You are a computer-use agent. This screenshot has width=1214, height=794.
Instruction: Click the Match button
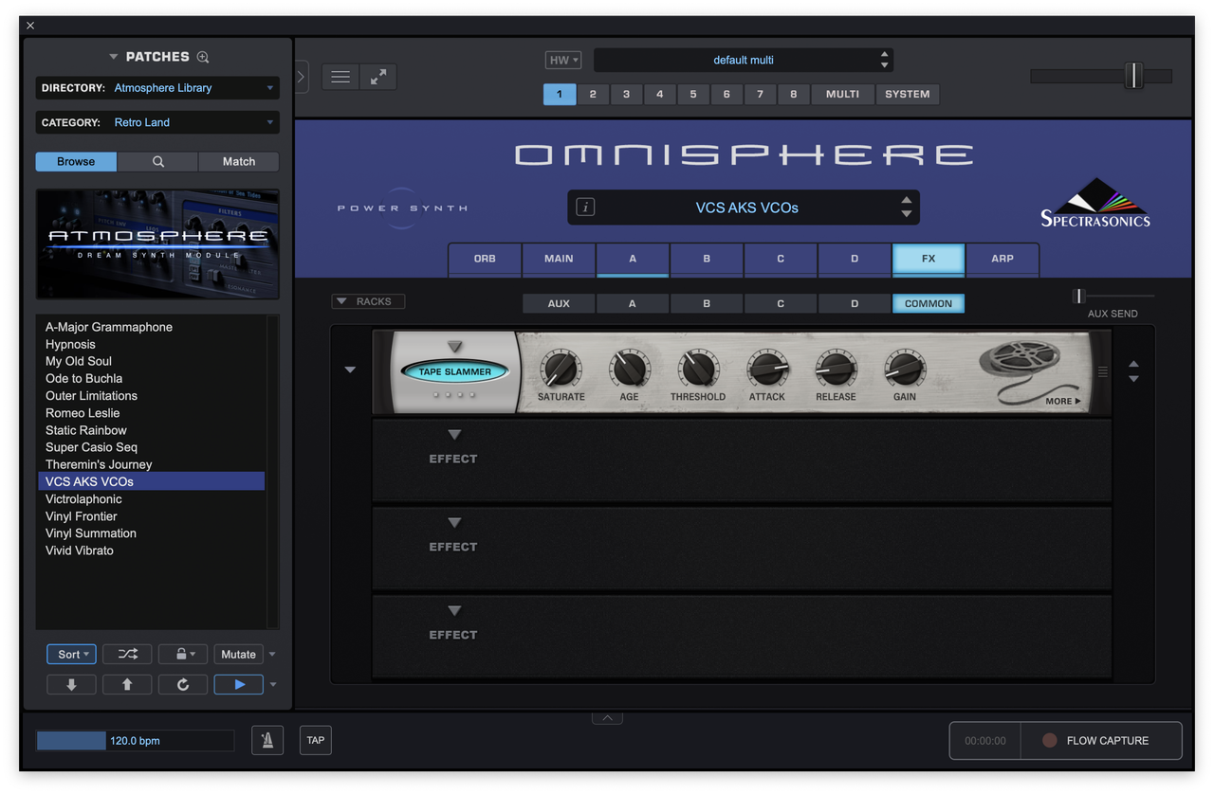(239, 162)
